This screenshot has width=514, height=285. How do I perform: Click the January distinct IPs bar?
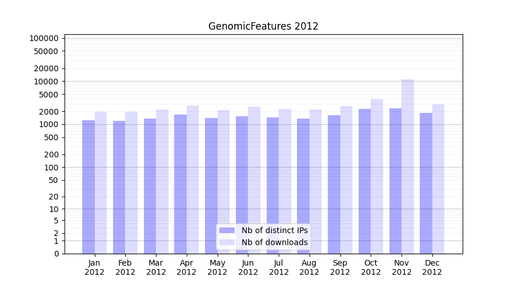coord(89,187)
